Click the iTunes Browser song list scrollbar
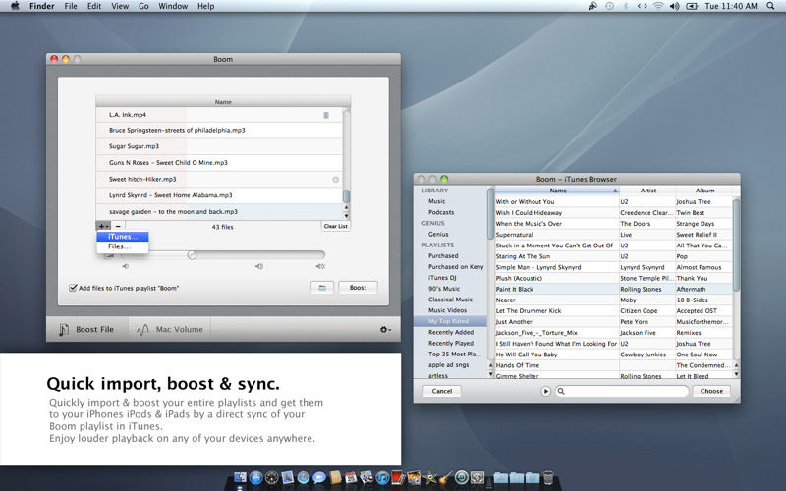786x491 pixels. pyautogui.click(x=736, y=245)
